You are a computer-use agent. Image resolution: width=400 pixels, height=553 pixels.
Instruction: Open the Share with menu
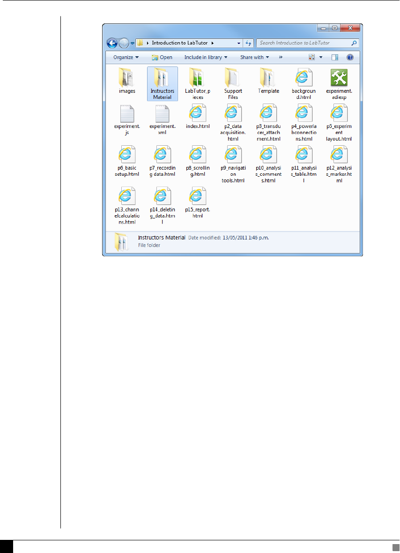(254, 57)
